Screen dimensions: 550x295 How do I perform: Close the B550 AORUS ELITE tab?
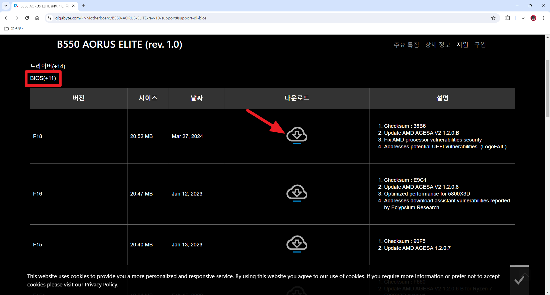(x=73, y=6)
